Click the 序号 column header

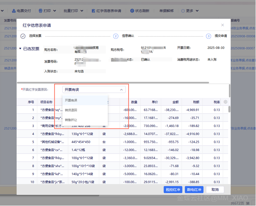[31, 102]
